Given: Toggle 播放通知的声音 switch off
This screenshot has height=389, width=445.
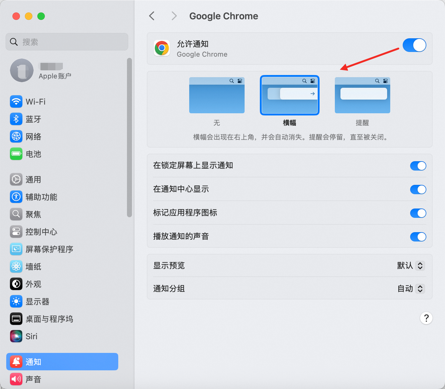Looking at the screenshot, I should coord(418,237).
